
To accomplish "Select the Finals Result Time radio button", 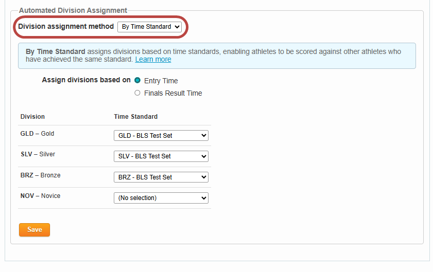I will pos(137,93).
